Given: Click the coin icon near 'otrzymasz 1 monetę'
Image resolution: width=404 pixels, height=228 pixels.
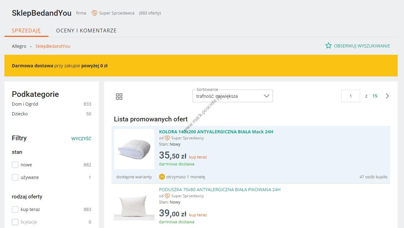Looking at the screenshot, I should (162, 177).
